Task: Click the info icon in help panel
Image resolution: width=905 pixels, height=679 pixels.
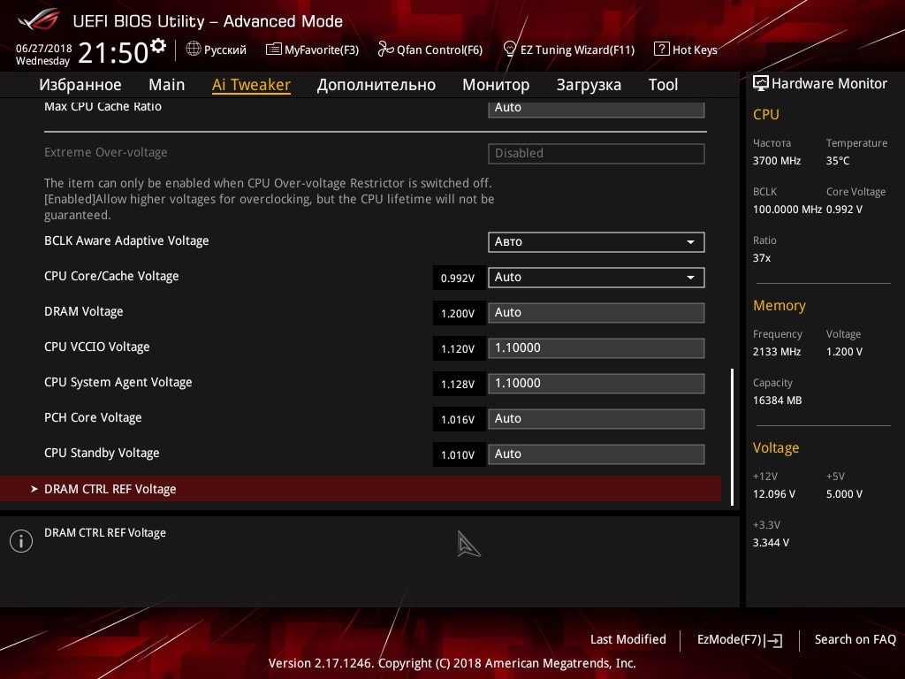Action: [21, 541]
